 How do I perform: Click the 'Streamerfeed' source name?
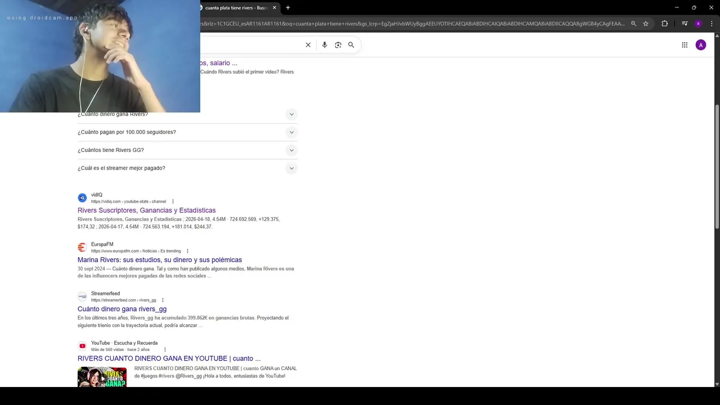coord(106,294)
